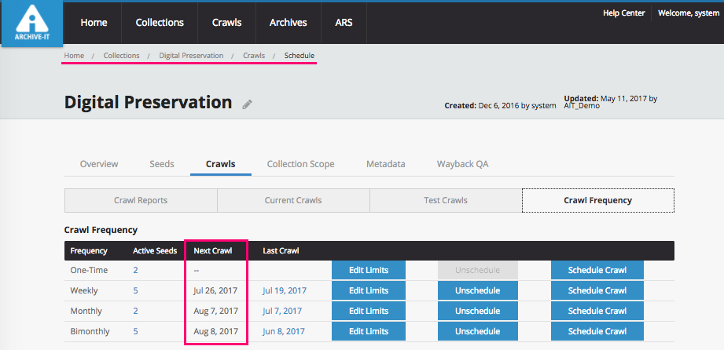Open the ARS menu item
This screenshot has width=724, height=350.
(344, 23)
